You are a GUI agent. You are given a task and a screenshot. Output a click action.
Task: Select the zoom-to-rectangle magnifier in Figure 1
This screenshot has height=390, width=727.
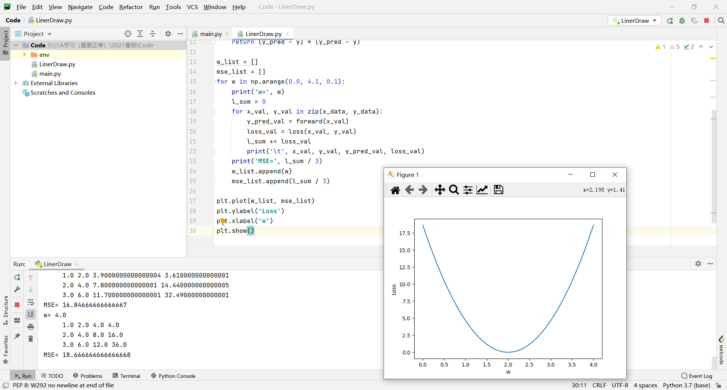click(454, 190)
